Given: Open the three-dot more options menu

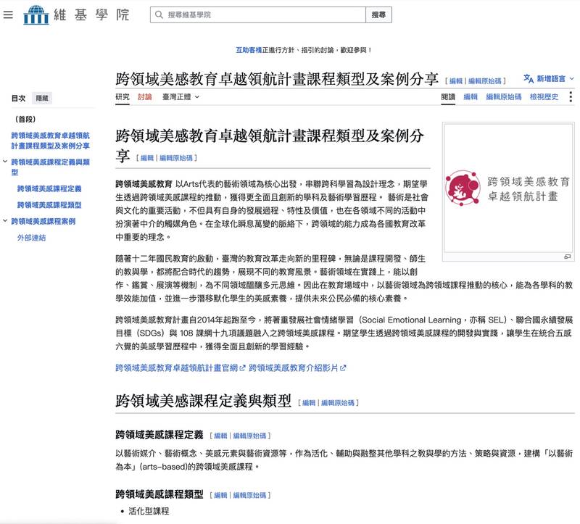Looking at the screenshot, I should click(x=571, y=97).
